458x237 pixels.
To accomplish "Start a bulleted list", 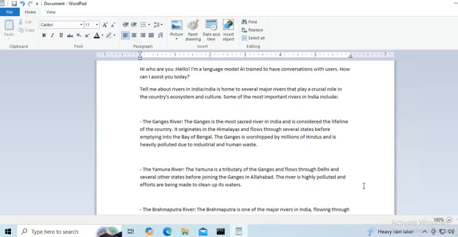I will click(143, 25).
